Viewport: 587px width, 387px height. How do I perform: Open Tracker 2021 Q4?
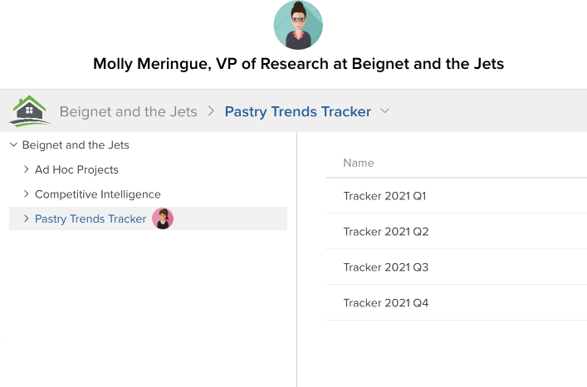click(385, 303)
